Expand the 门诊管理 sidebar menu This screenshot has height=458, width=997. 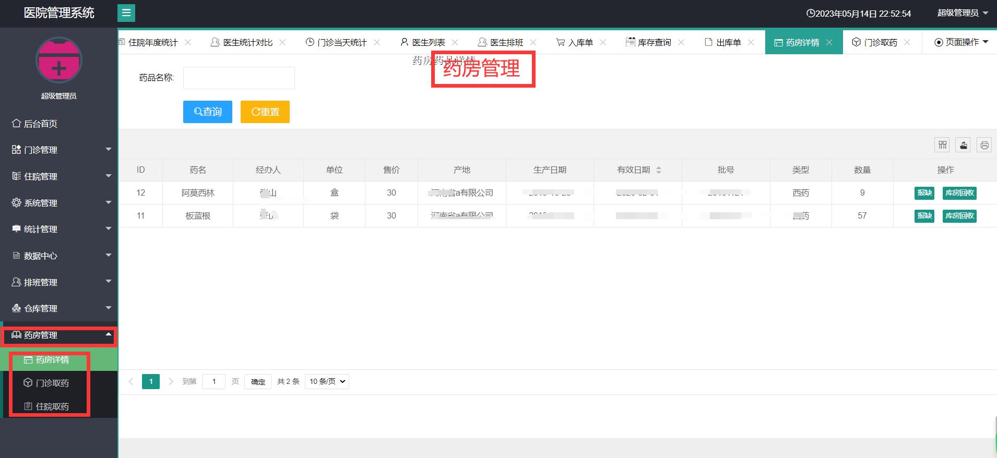coord(58,150)
